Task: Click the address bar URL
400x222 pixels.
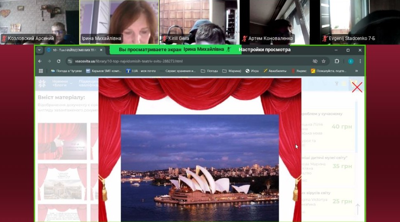Action: click(x=129, y=61)
